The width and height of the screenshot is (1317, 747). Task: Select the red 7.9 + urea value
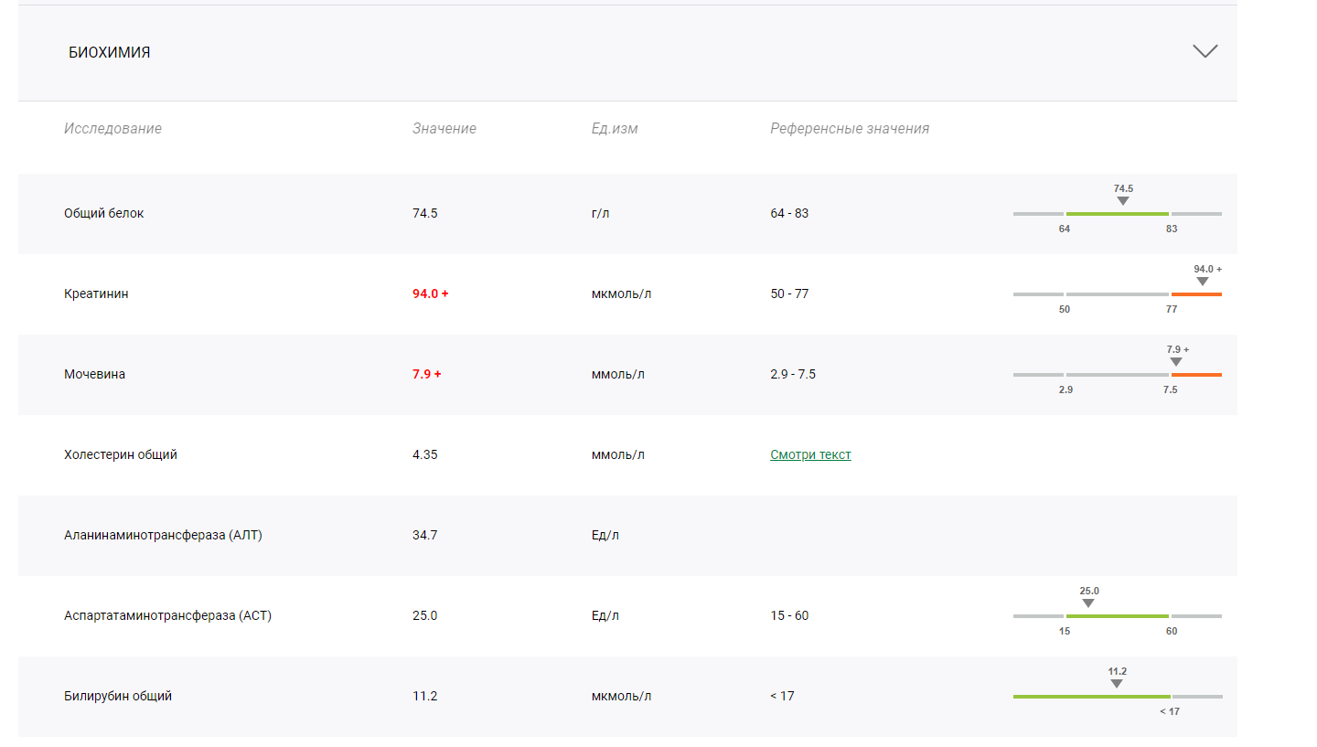click(426, 374)
